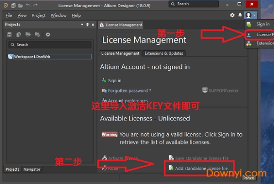
Task: Pin the Projects panel with pushpin icon
Action: (x=87, y=25)
